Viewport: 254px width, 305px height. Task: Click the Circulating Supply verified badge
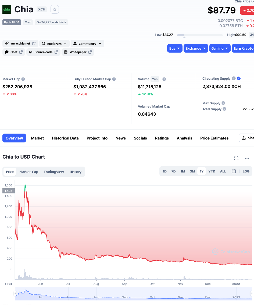tap(239, 79)
